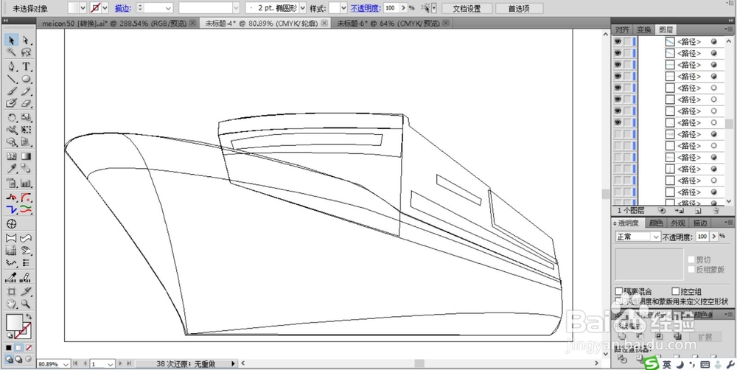Viewport: 737px width, 370px height.
Task: Select the Pencil tool
Action: (27, 91)
